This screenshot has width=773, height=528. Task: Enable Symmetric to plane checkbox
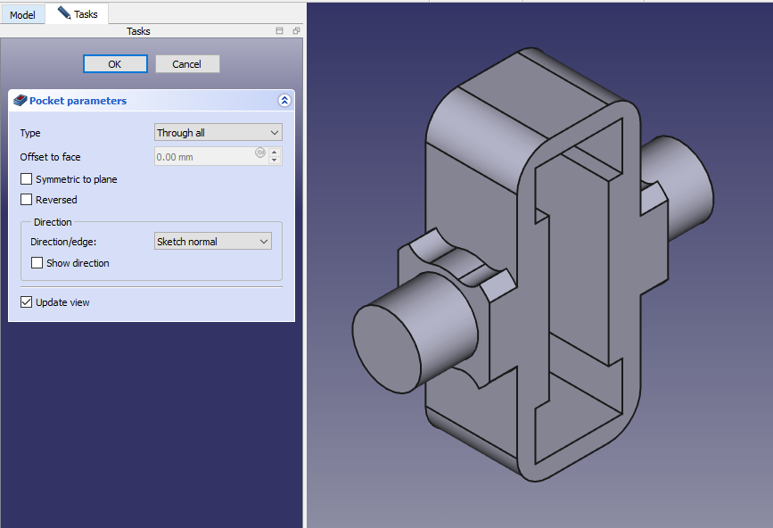(27, 179)
